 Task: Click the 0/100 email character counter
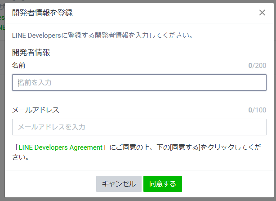[x=257, y=110]
